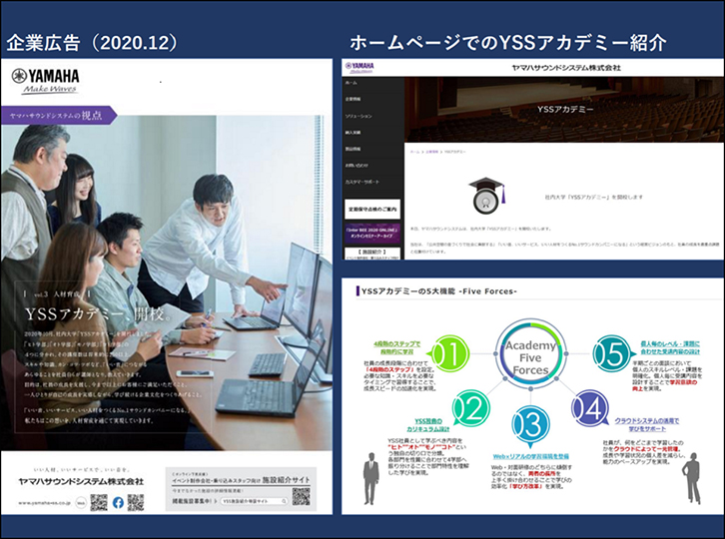Click the 4段階のステップで段階的に学習 heading link
Screen dimensions: 725x539
(397, 347)
